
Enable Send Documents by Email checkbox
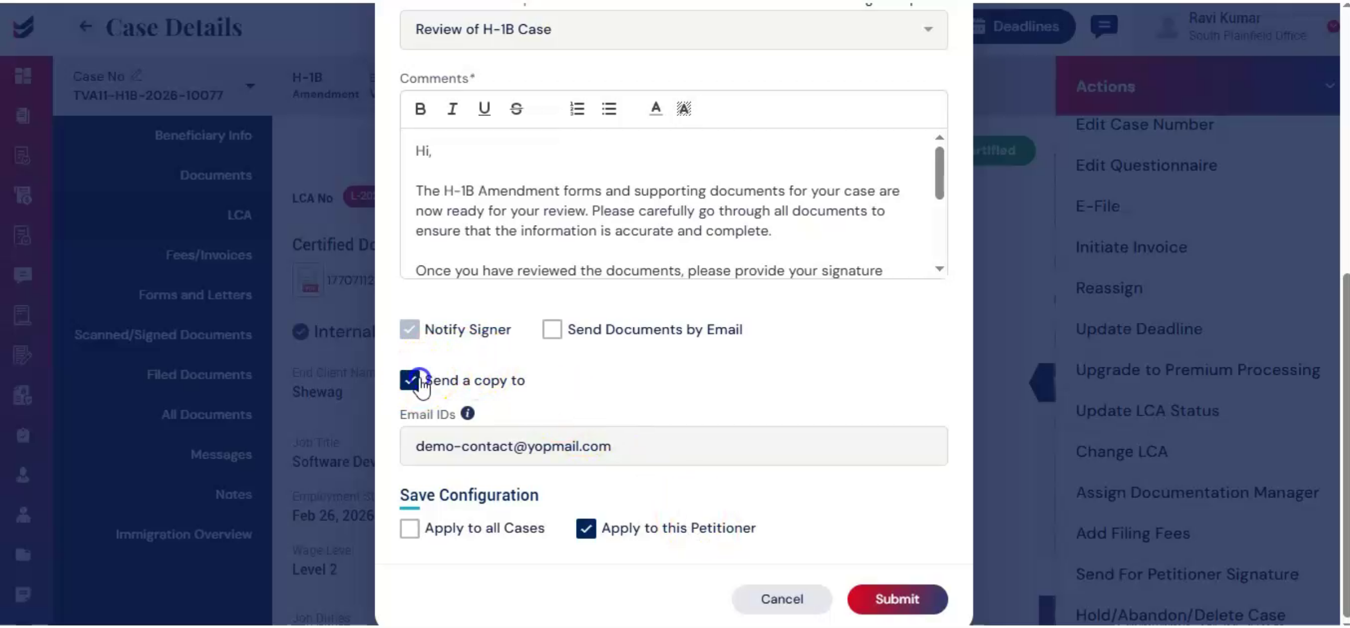552,329
